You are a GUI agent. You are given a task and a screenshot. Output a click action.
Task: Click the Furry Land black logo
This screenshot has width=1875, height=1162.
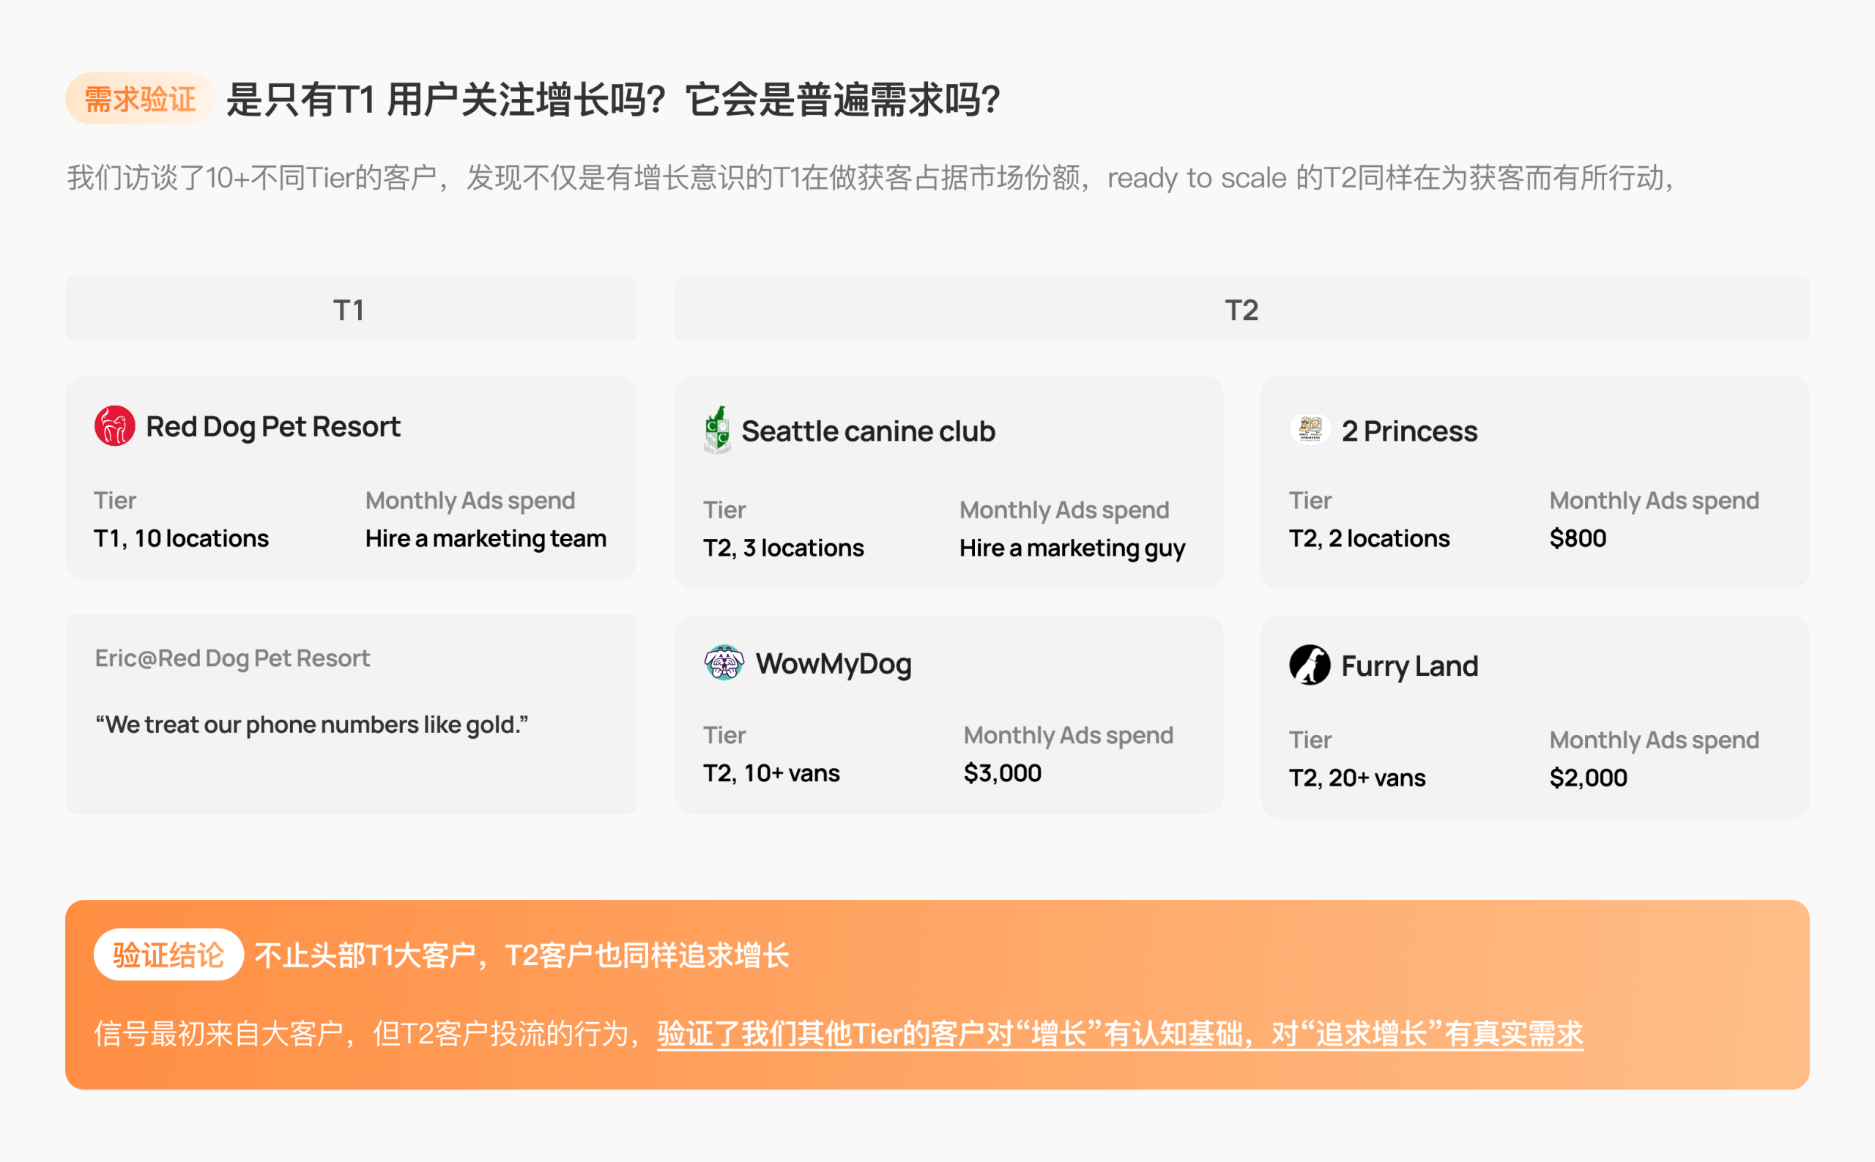coord(1310,665)
